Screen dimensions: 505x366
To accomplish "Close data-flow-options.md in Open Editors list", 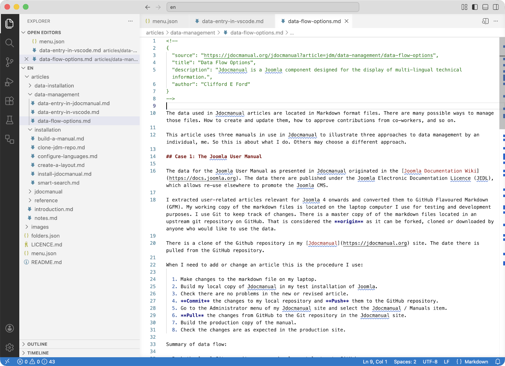I will tap(27, 59).
